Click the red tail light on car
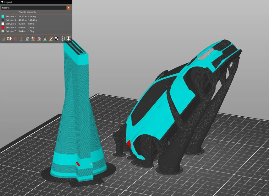Screen dimensions: 269x196 click(x=129, y=144)
